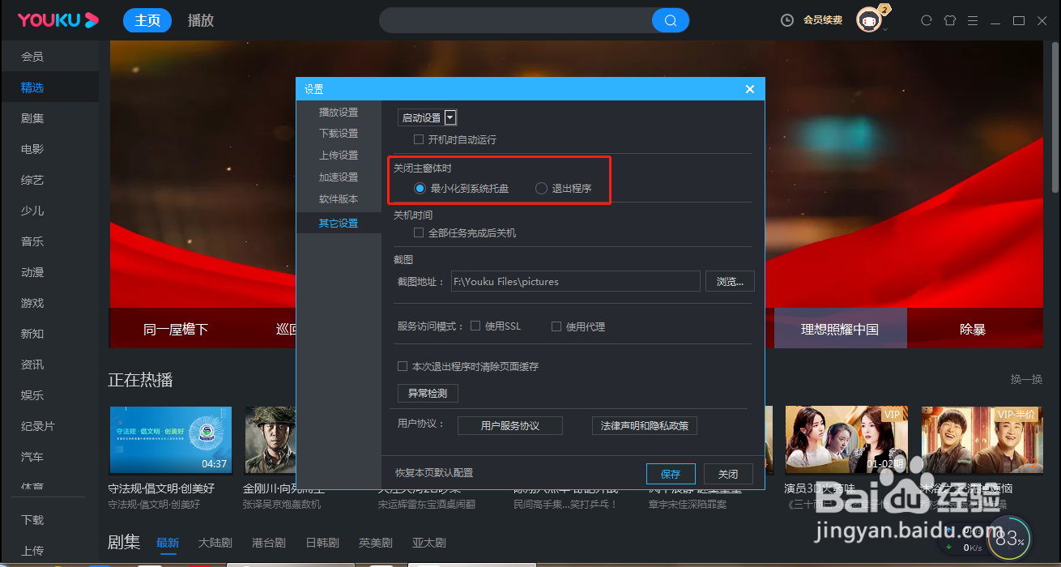
Task: Click the 浏览... button
Action: coord(730,281)
